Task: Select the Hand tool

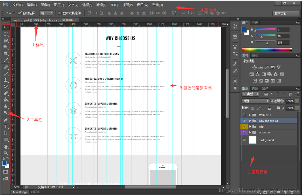Action: (6, 147)
